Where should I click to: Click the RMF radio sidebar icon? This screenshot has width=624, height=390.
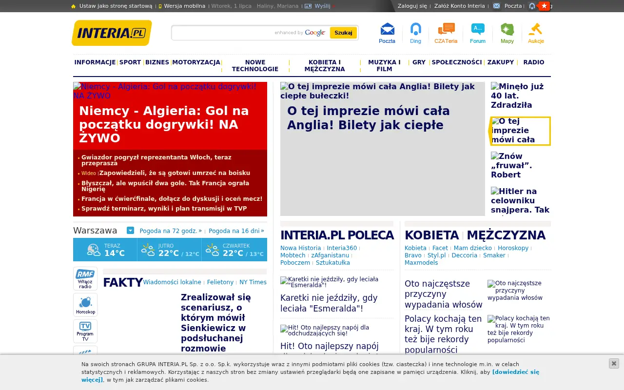(85, 278)
